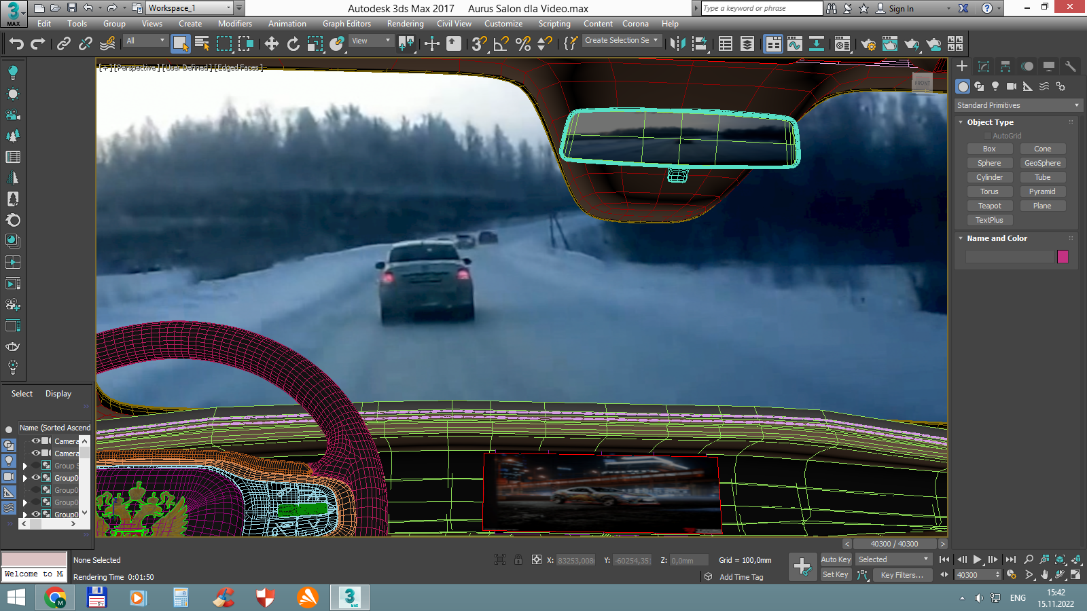The width and height of the screenshot is (1087, 611).
Task: Select the Lights category icon
Action: [995, 86]
